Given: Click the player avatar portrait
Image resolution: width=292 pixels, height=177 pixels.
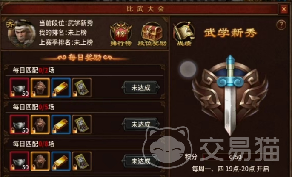Looking at the screenshot, I should pos(21,33).
